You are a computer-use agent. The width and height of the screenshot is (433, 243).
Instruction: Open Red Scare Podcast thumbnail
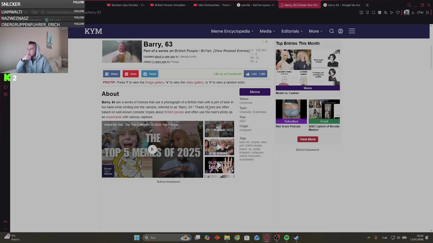pyautogui.click(x=291, y=111)
